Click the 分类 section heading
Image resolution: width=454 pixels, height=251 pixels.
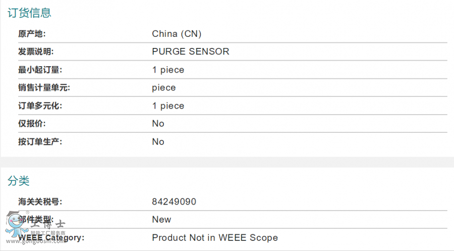point(19,180)
